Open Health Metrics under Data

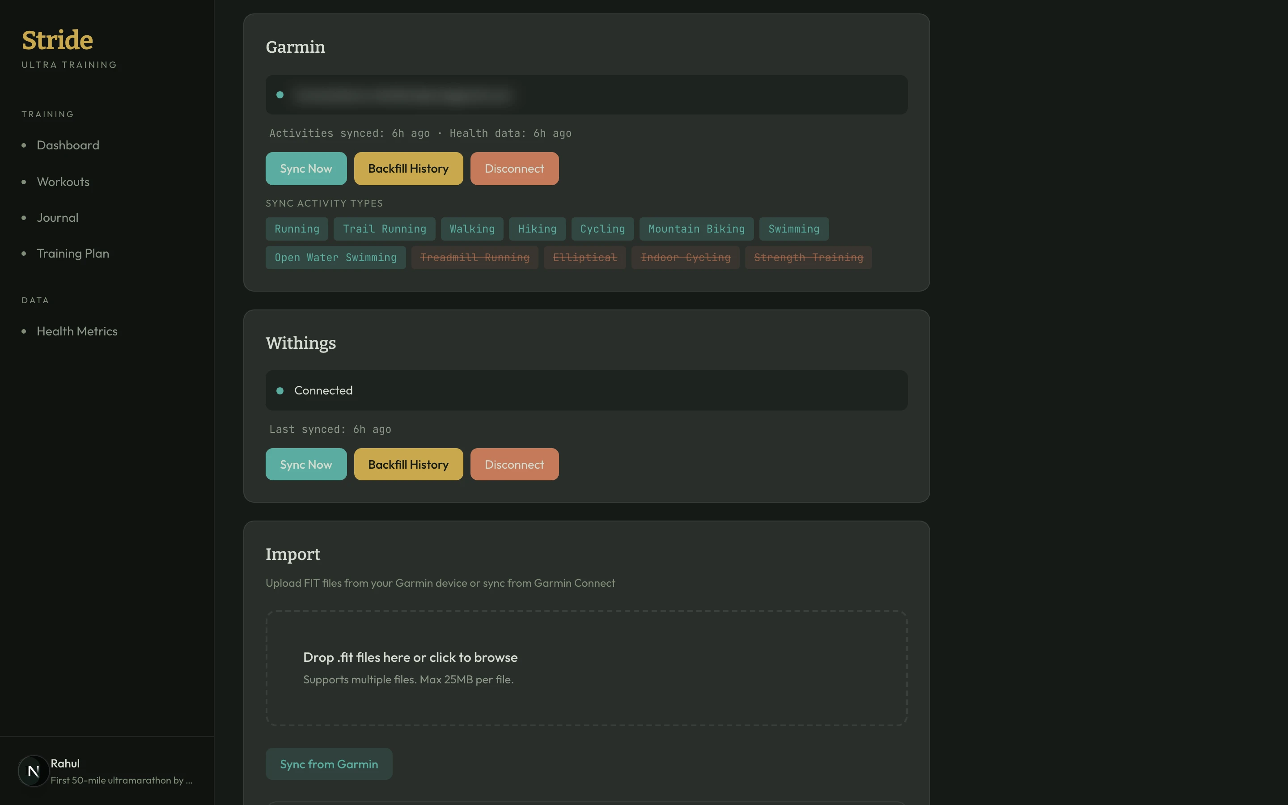click(77, 331)
